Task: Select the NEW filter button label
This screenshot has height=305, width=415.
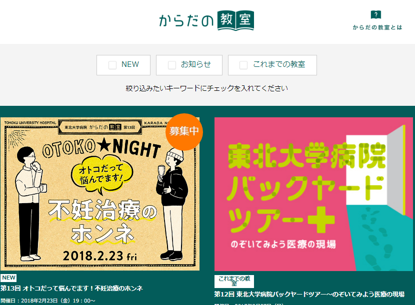Action: coord(130,64)
